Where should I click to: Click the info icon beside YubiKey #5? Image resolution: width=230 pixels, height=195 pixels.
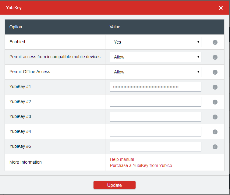point(215,147)
